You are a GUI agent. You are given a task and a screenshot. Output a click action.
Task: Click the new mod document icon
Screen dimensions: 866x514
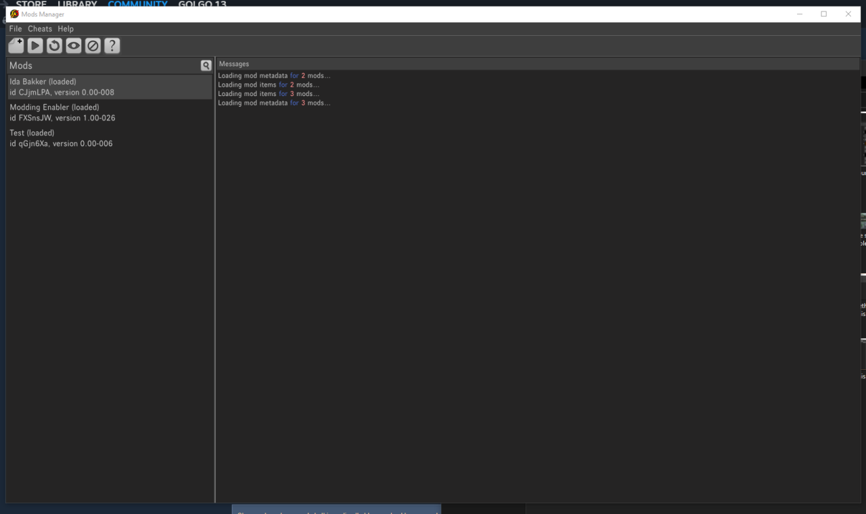tap(16, 45)
